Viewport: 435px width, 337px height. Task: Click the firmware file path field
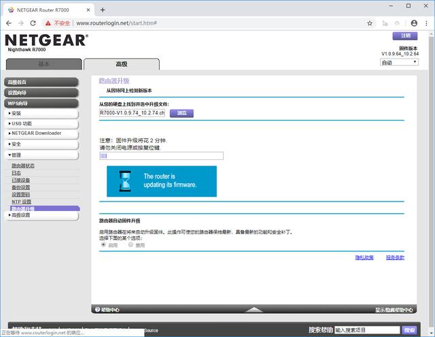pos(132,113)
